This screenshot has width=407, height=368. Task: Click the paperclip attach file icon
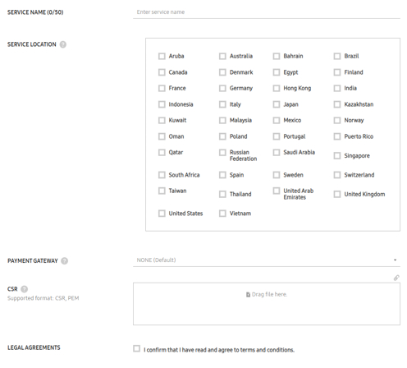click(x=396, y=278)
